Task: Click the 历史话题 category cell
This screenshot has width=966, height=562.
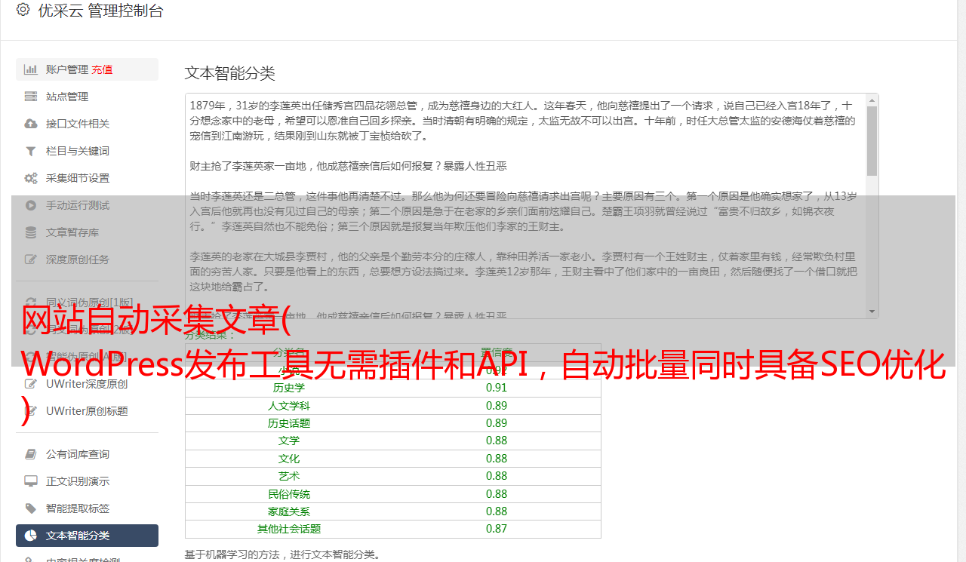Action: 289,423
